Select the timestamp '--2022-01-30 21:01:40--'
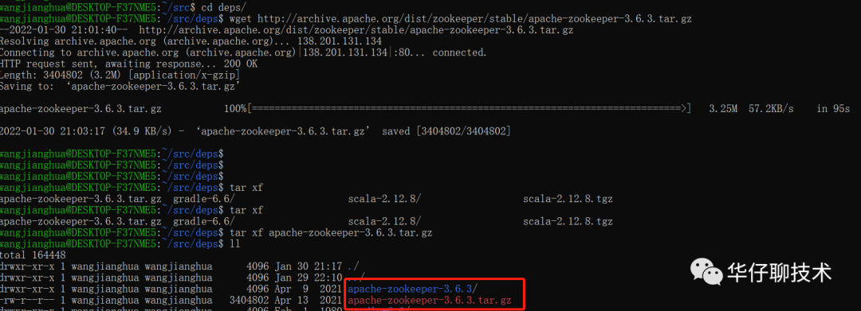This screenshot has height=311, width=861. (65, 30)
